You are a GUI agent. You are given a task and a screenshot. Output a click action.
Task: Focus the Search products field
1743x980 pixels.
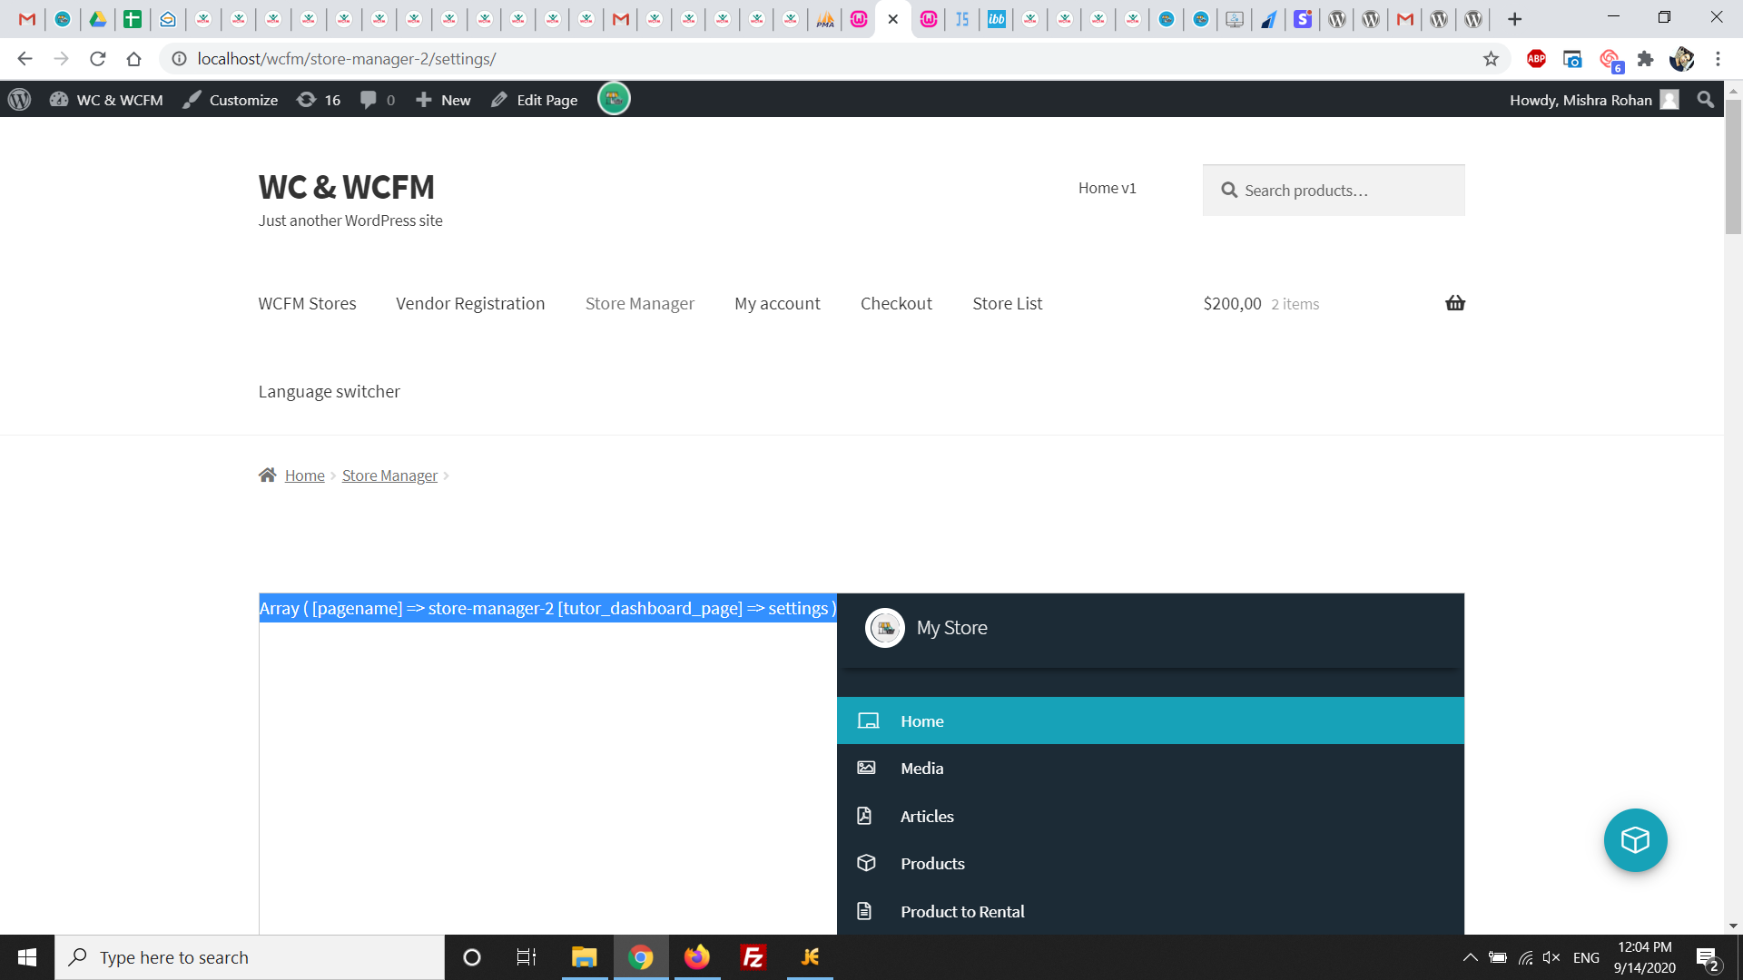(x=1334, y=190)
